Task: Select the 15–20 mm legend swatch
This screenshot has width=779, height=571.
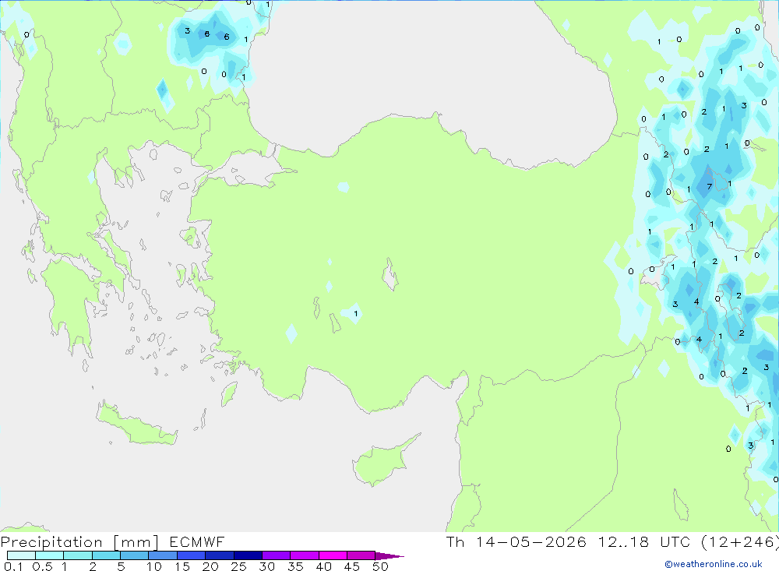Action: tap(192, 555)
